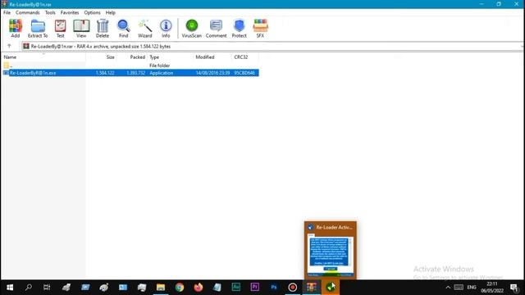
Task: Open the Options menu
Action: [x=92, y=12]
